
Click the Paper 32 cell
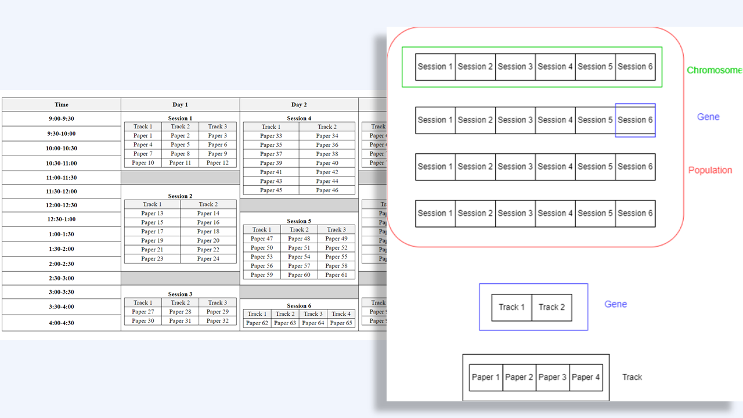218,321
